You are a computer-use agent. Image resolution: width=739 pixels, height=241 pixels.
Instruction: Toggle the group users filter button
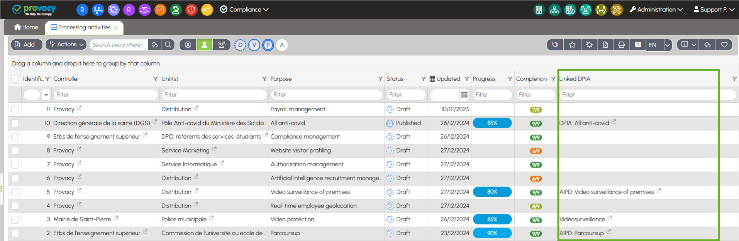(x=222, y=45)
